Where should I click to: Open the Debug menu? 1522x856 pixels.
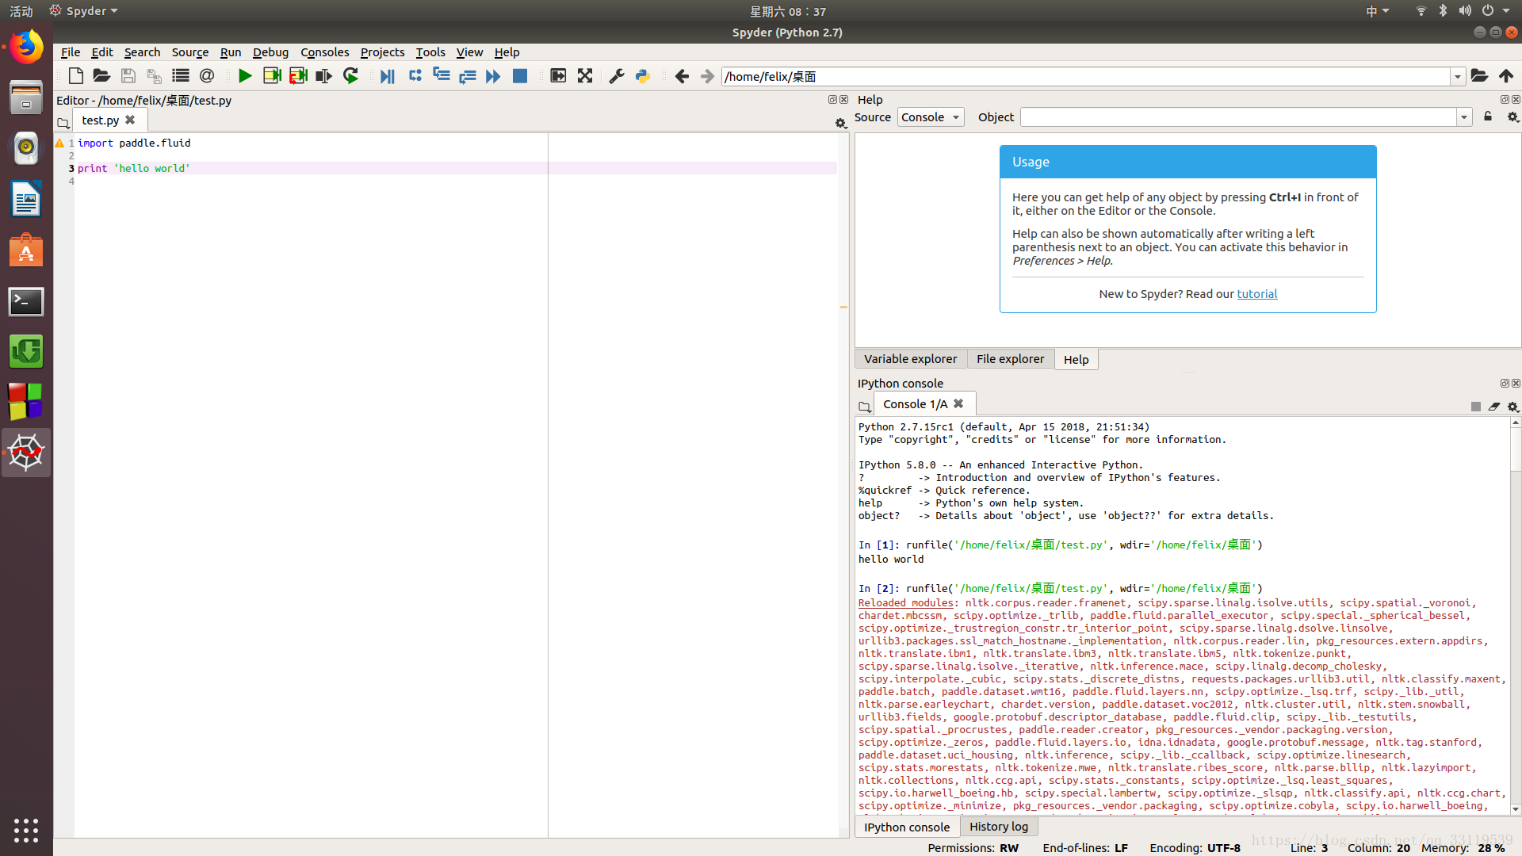tap(270, 52)
